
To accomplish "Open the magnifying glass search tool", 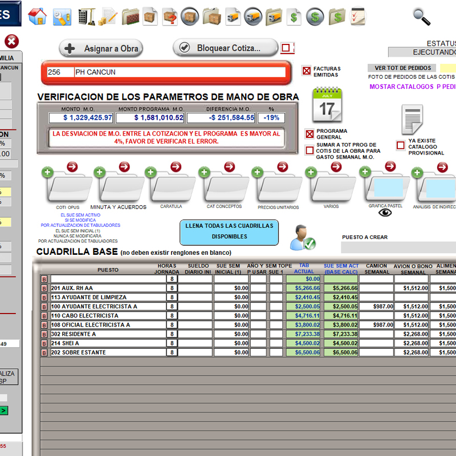I will (x=422, y=17).
